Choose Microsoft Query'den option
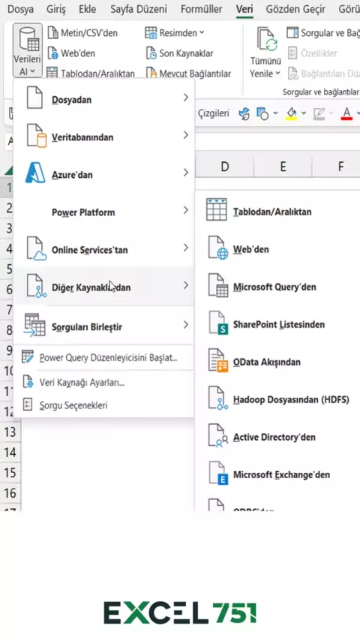Viewport: 360px width, 641px height. 277,287
